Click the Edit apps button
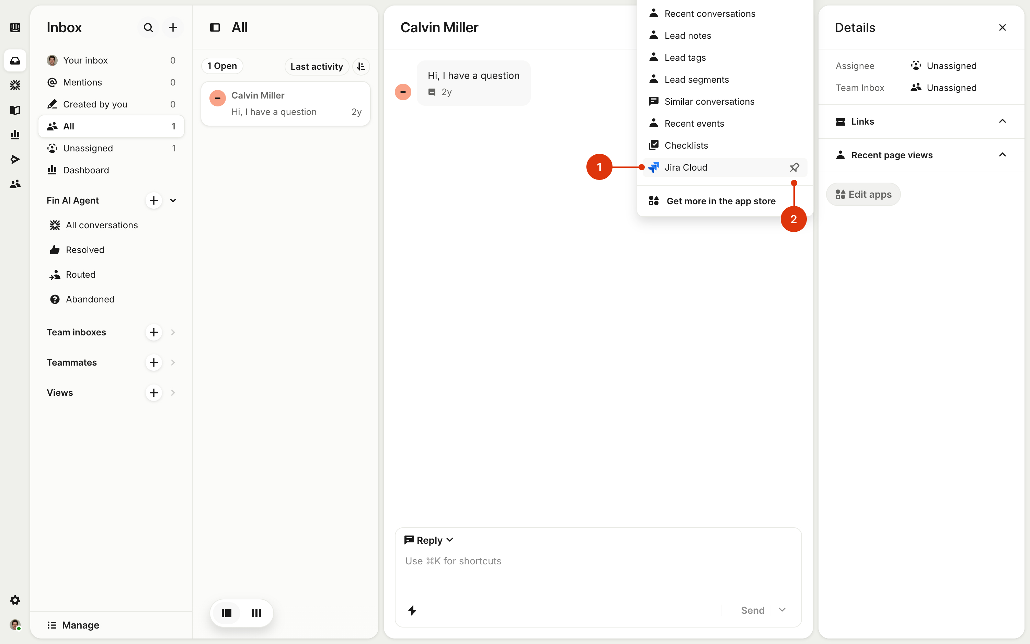The width and height of the screenshot is (1030, 644). (x=863, y=194)
